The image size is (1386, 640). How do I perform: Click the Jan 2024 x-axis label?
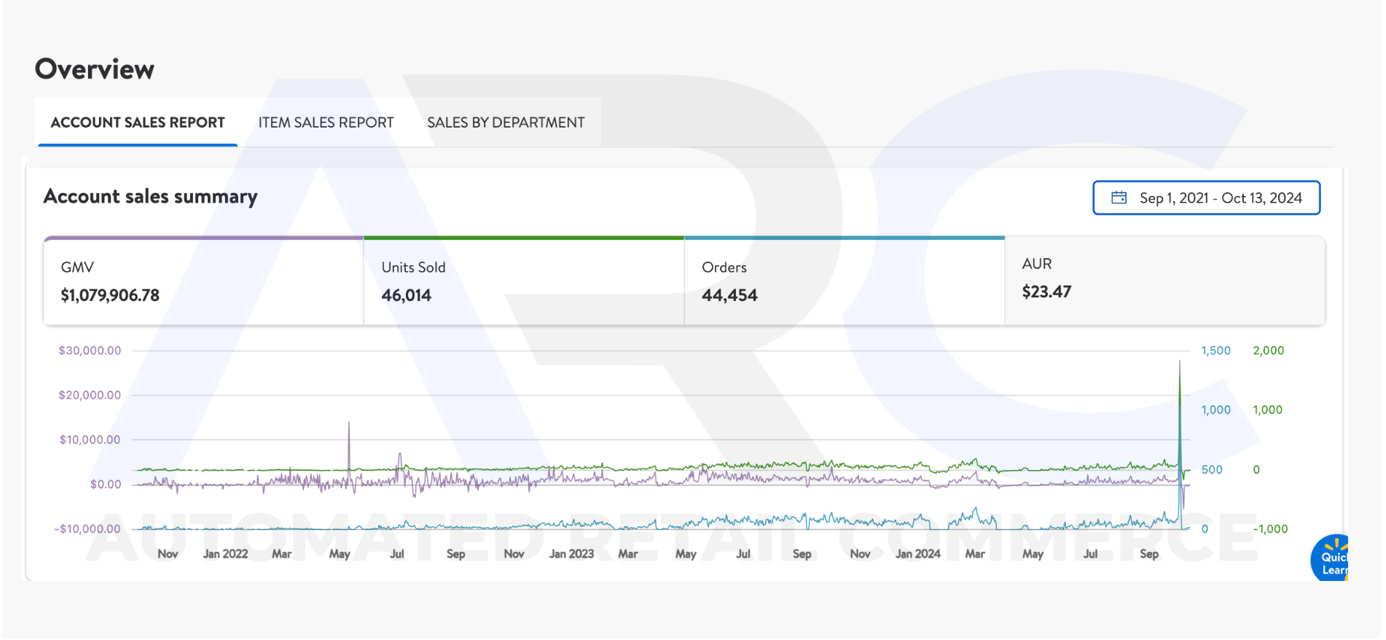[917, 554]
